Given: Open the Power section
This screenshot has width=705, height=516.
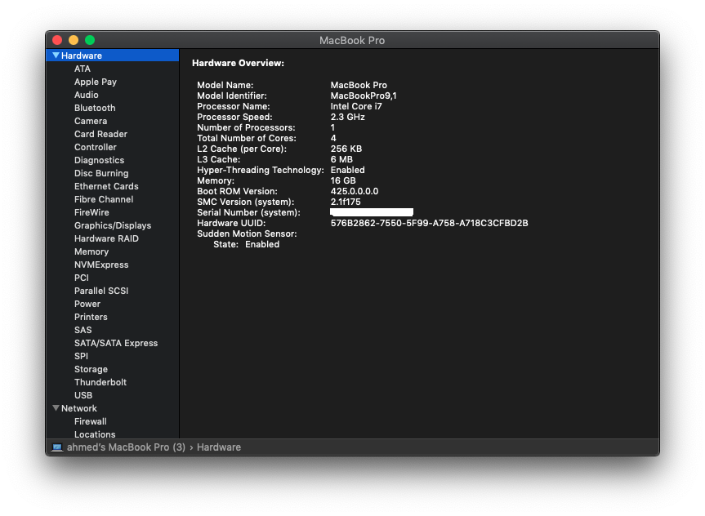Looking at the screenshot, I should pyautogui.click(x=87, y=304).
